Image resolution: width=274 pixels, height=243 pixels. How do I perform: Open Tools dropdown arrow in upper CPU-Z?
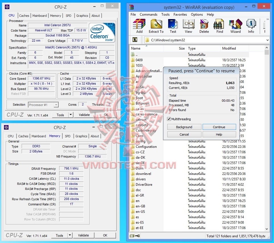click(71, 115)
